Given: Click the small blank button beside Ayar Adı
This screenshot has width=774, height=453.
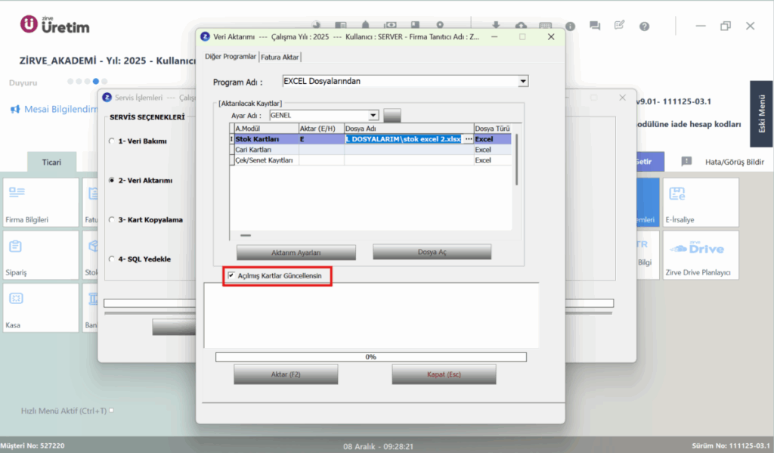Looking at the screenshot, I should tap(392, 115).
